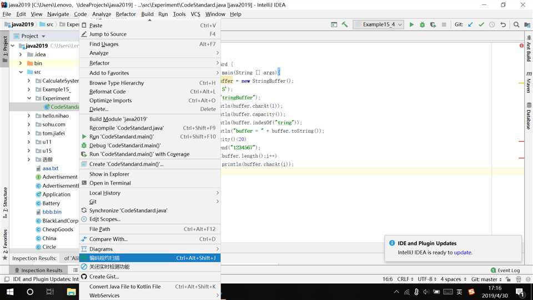Screen dimensions: 533x300
Task: Open Ant Build side tool window
Action: (x=529, y=49)
